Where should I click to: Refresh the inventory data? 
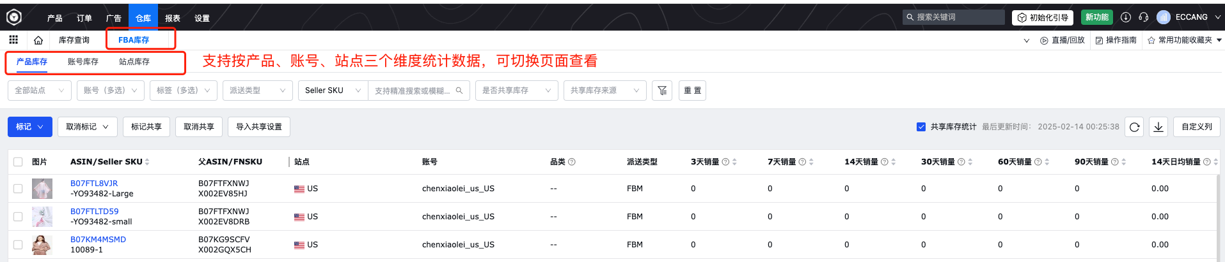pyautogui.click(x=1134, y=127)
